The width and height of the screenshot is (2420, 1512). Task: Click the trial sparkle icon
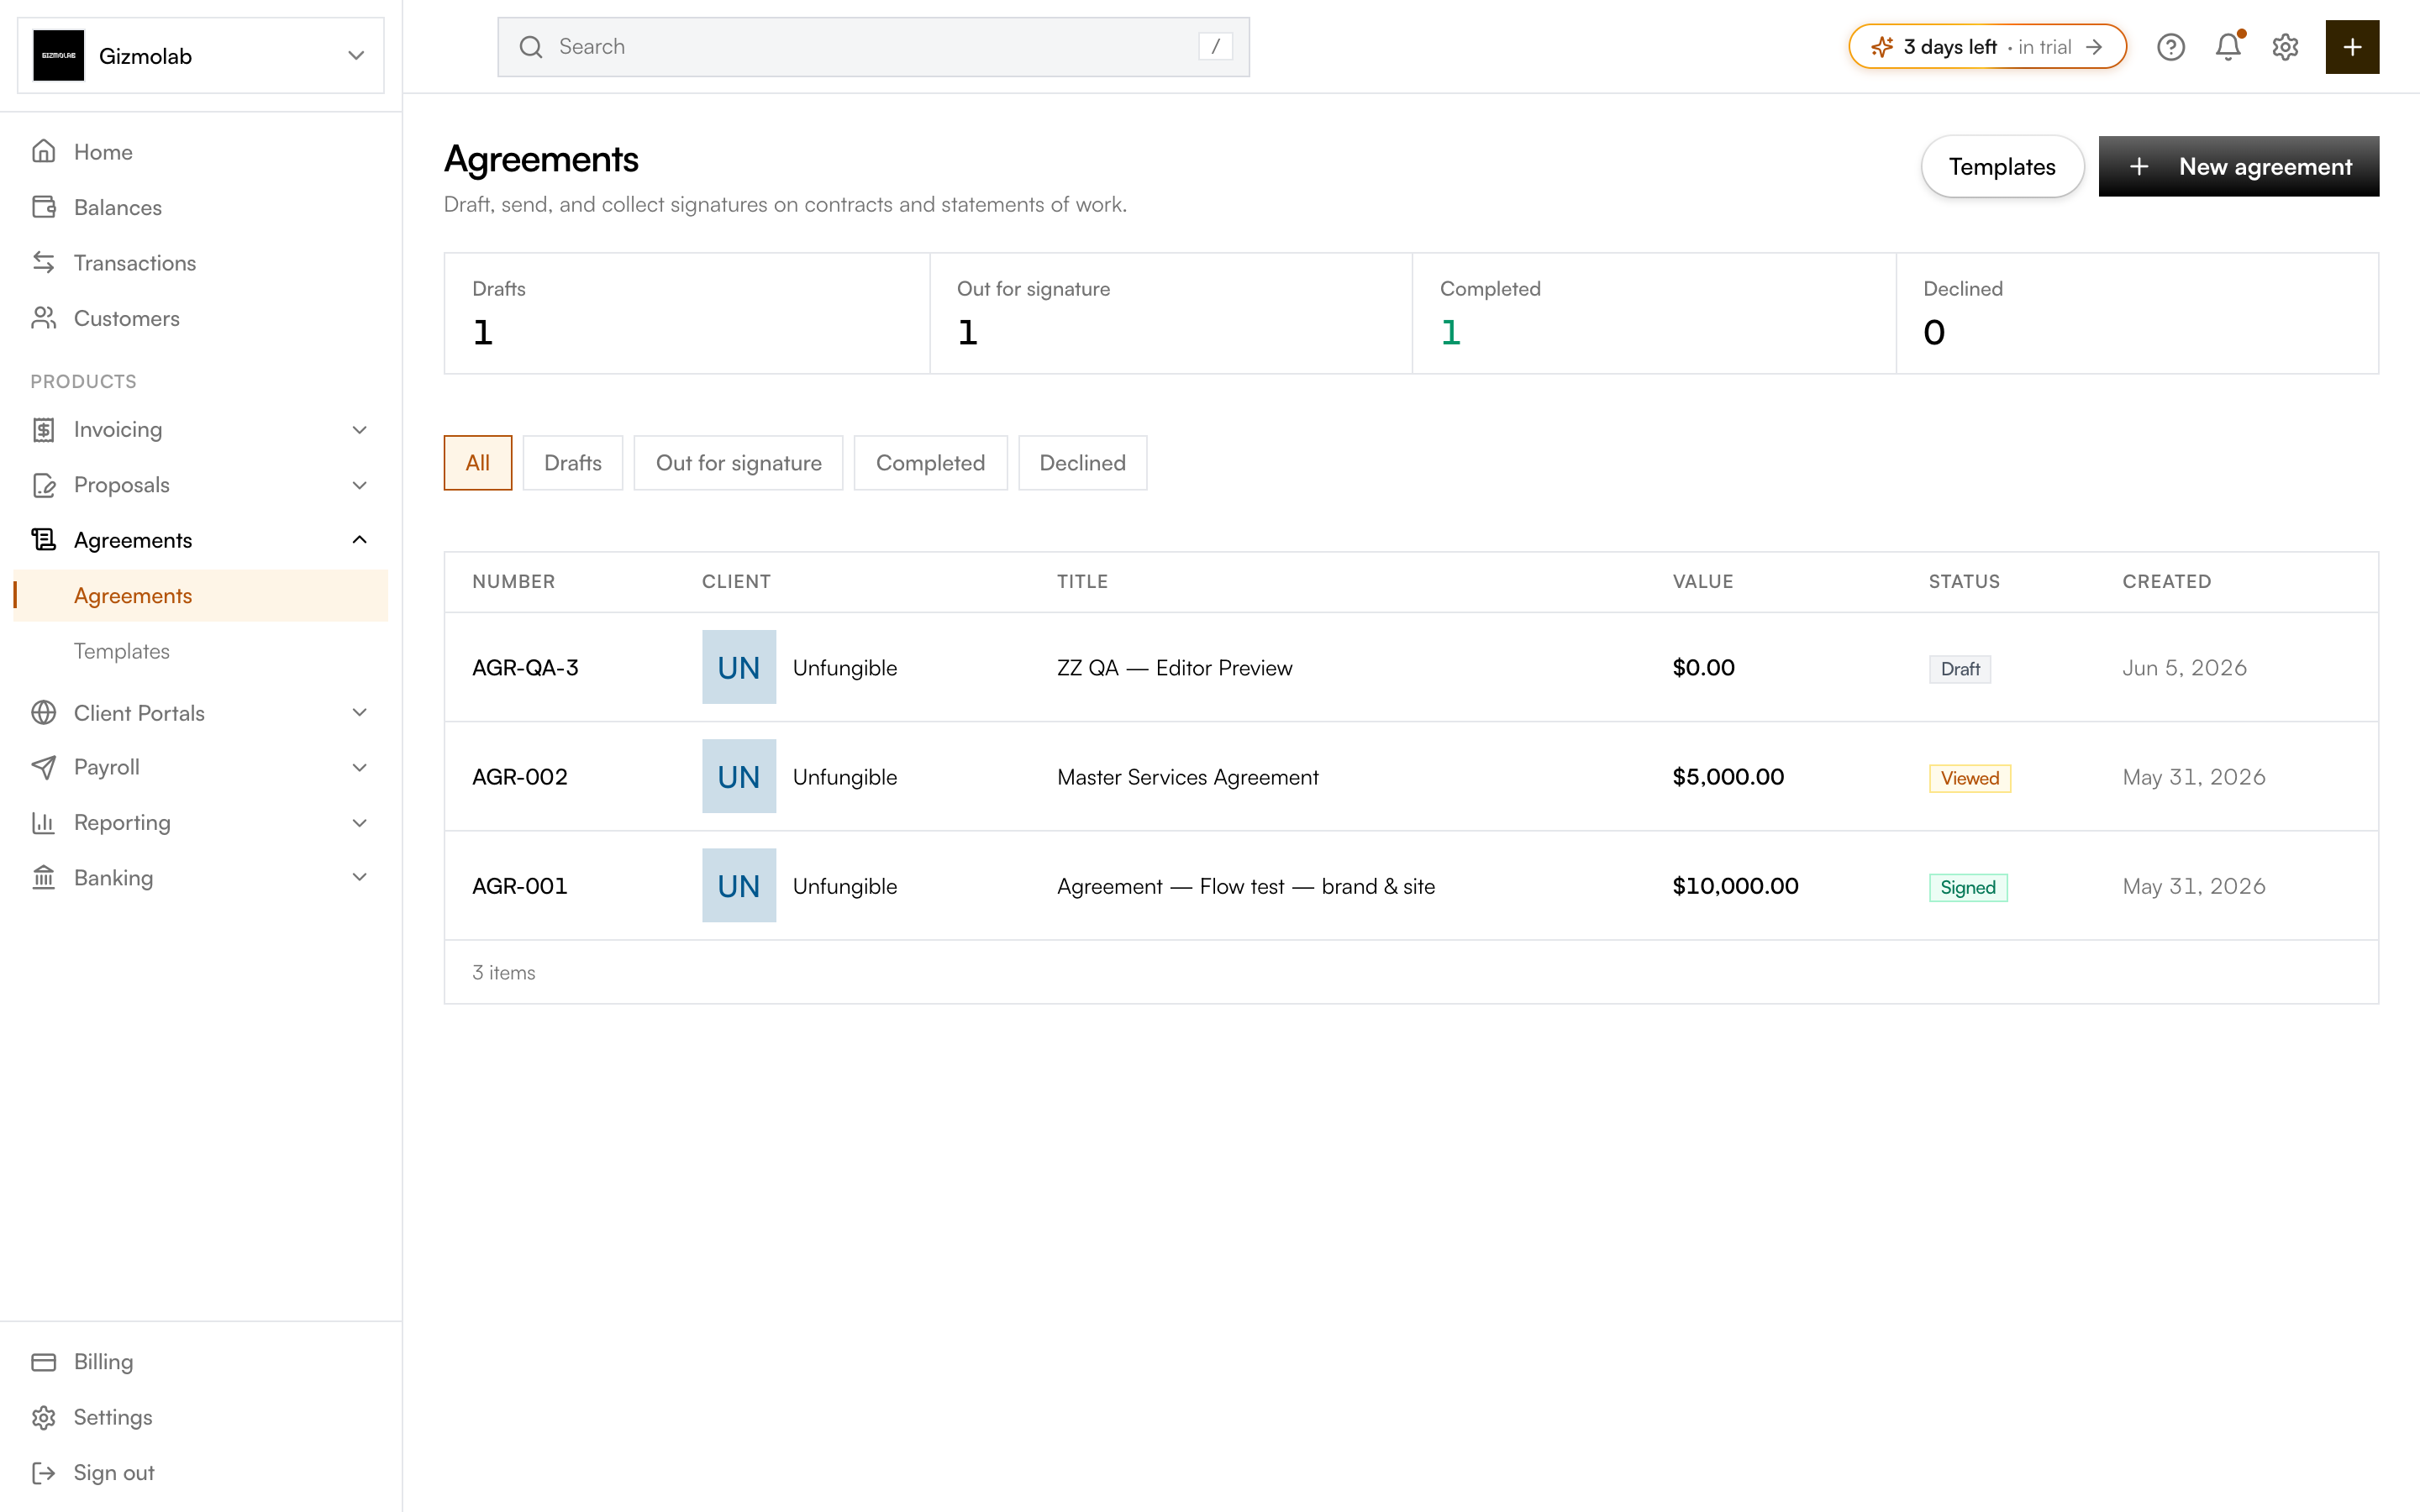[1882, 47]
